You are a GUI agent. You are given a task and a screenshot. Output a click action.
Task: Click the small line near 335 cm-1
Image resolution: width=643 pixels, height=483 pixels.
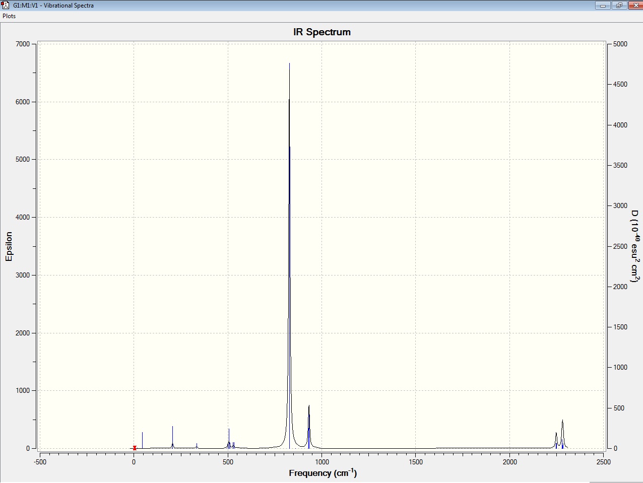click(x=197, y=446)
